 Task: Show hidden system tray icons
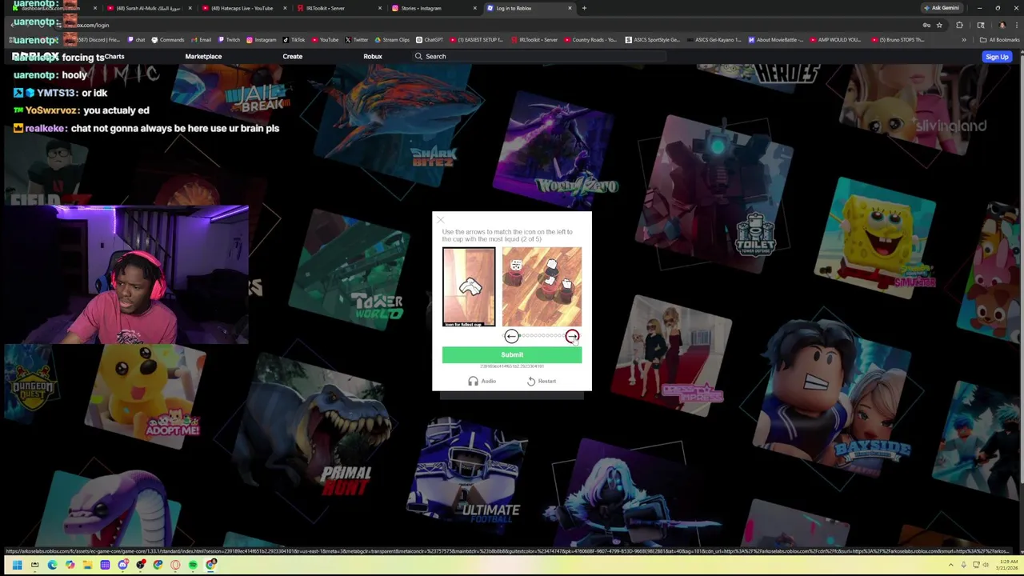coord(950,565)
